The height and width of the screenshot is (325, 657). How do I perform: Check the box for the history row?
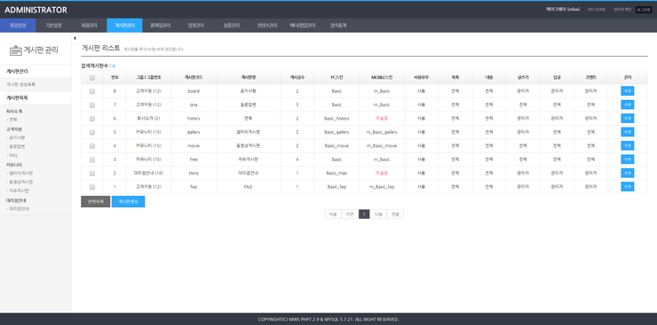92,119
